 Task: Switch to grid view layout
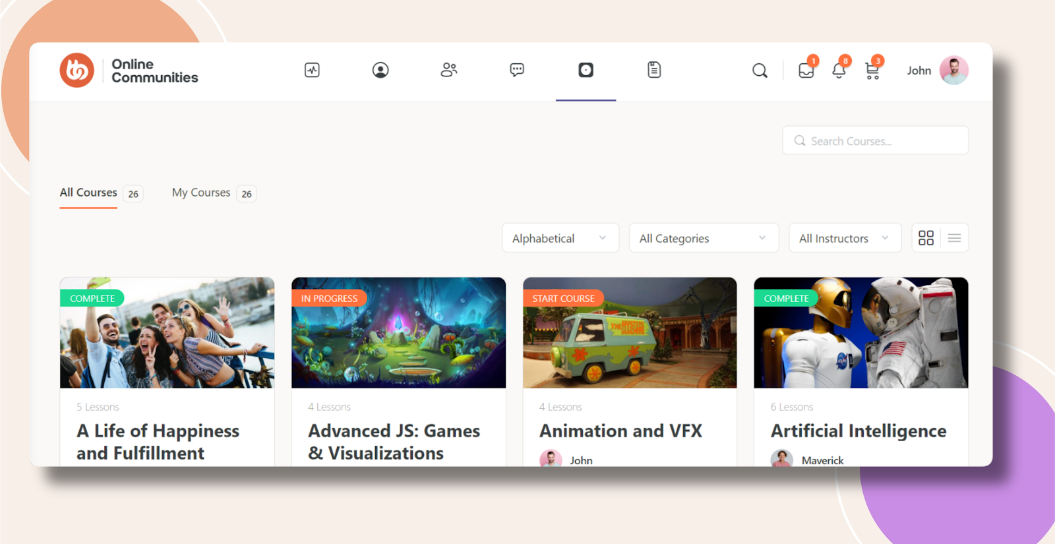pos(926,238)
